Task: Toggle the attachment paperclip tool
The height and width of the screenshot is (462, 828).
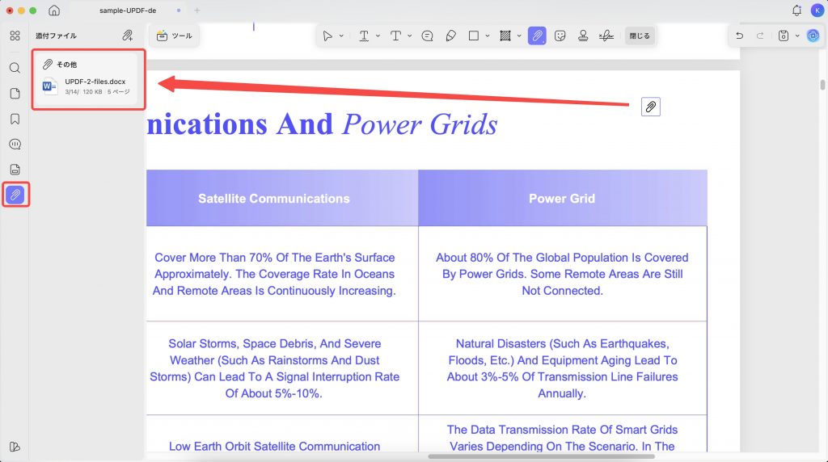Action: coord(537,36)
